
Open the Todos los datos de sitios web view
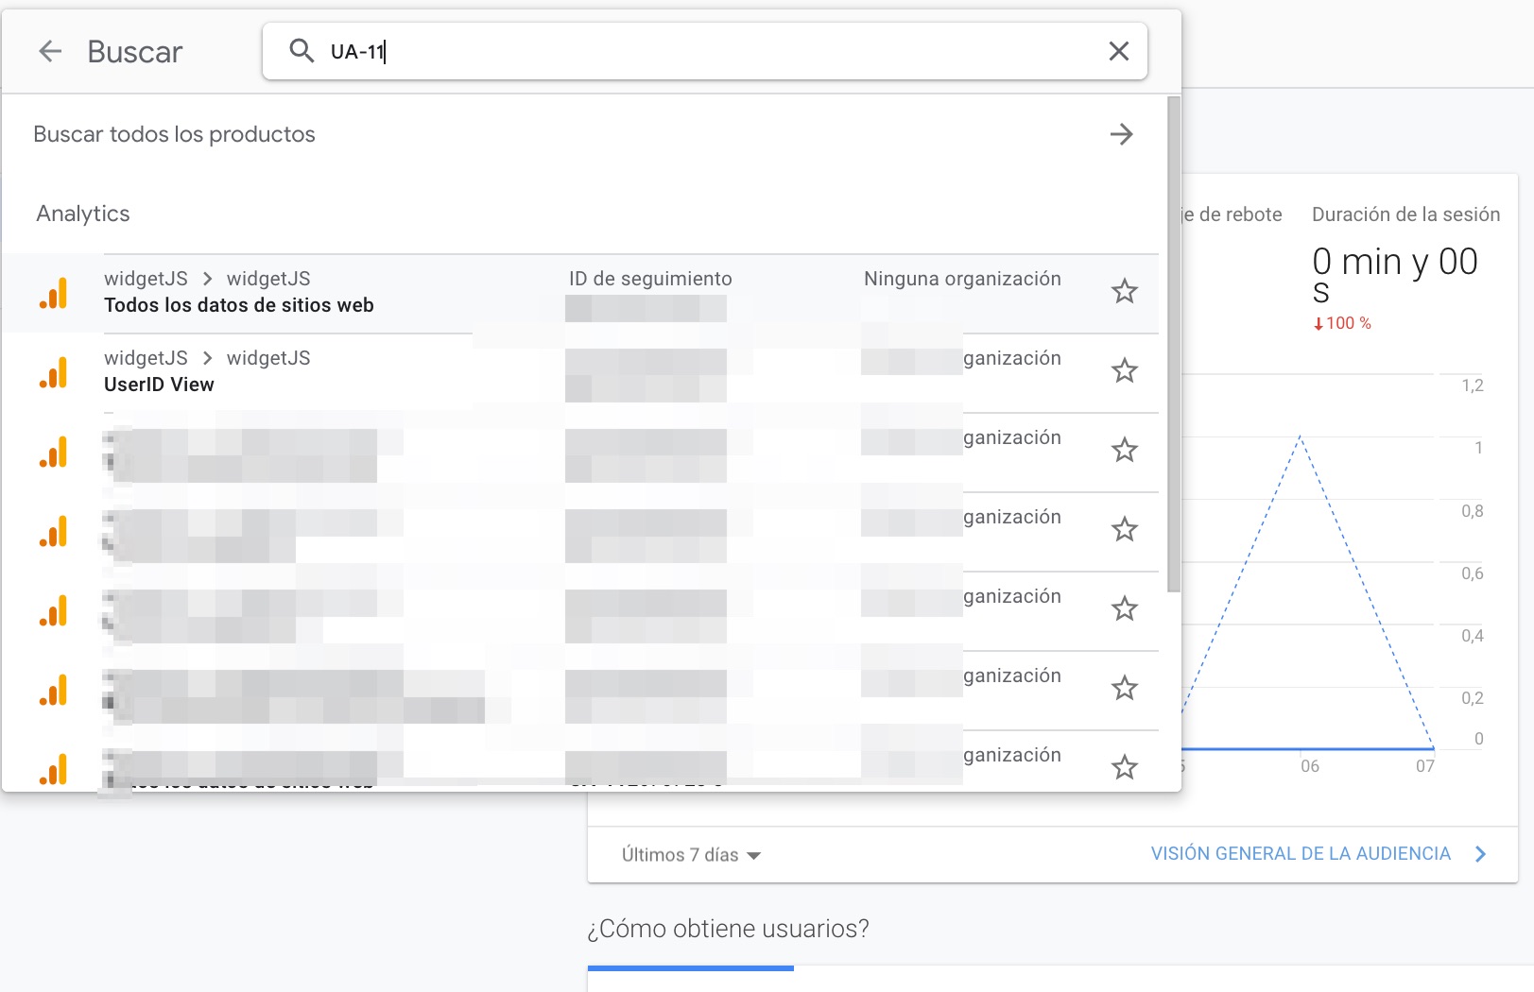580,293
